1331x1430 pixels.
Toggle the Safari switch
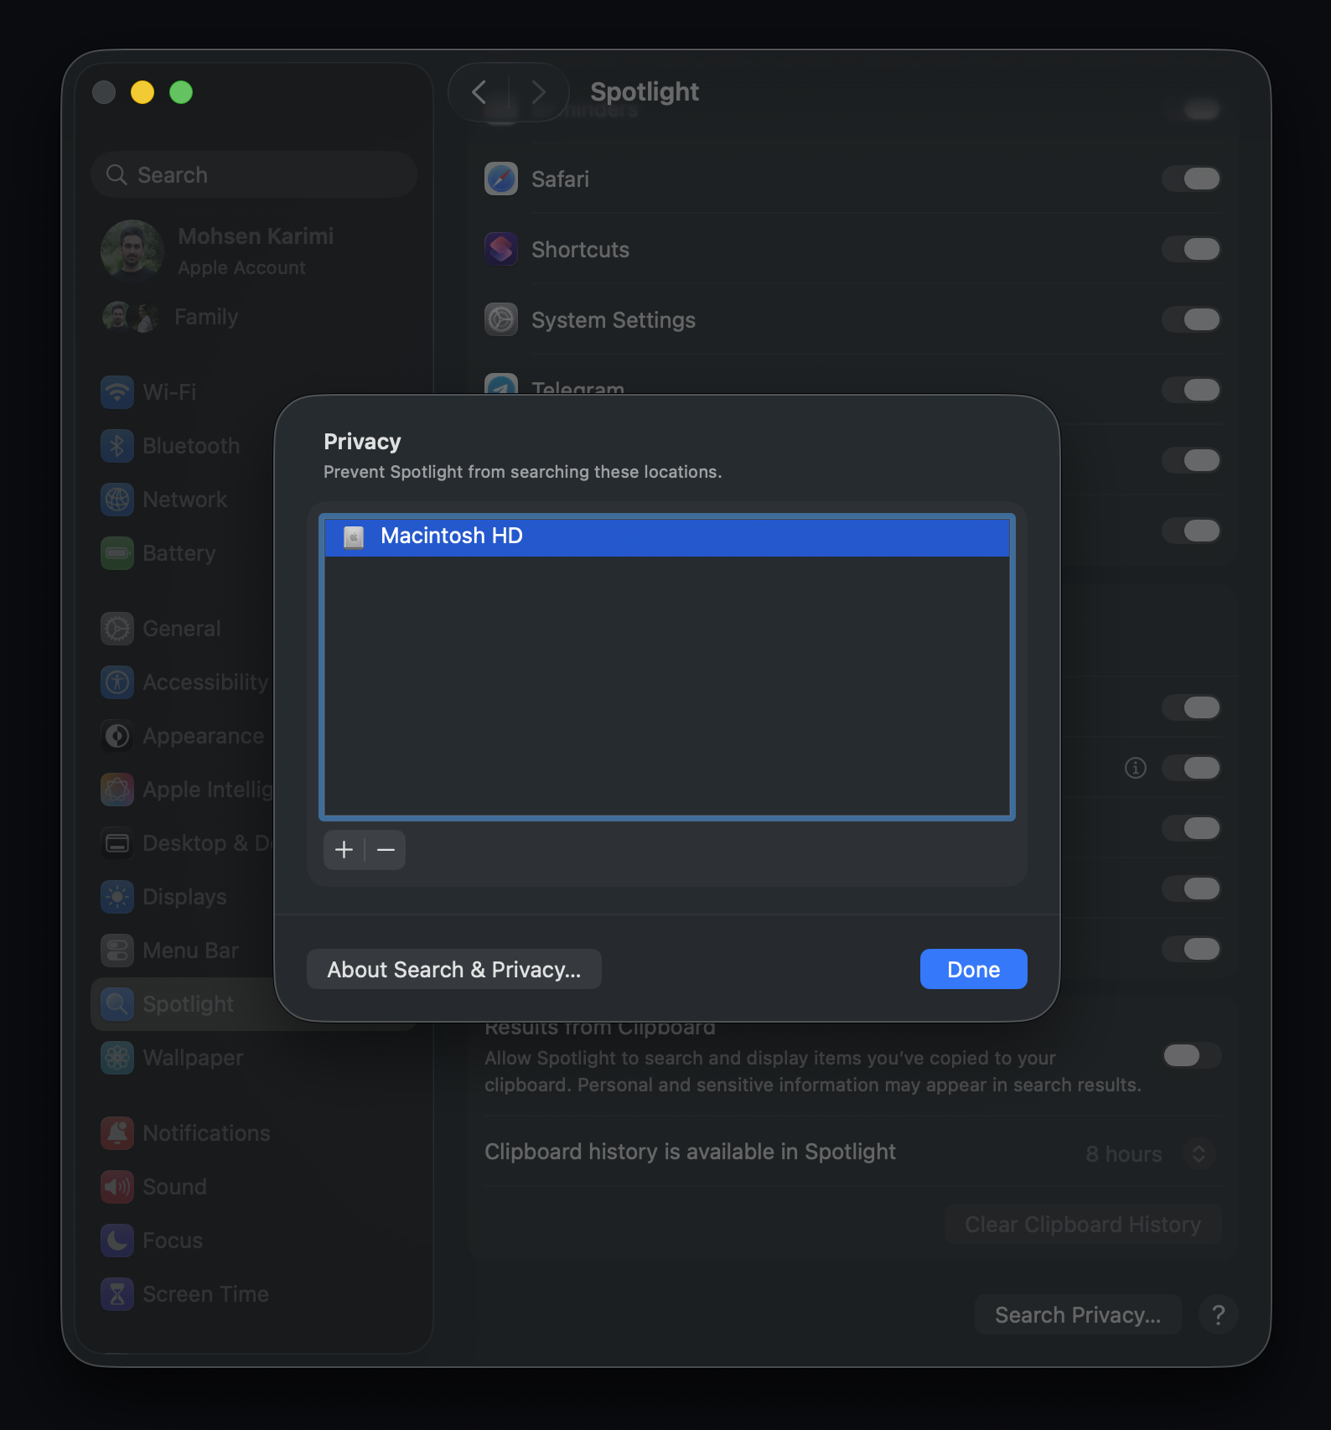coord(1191,179)
